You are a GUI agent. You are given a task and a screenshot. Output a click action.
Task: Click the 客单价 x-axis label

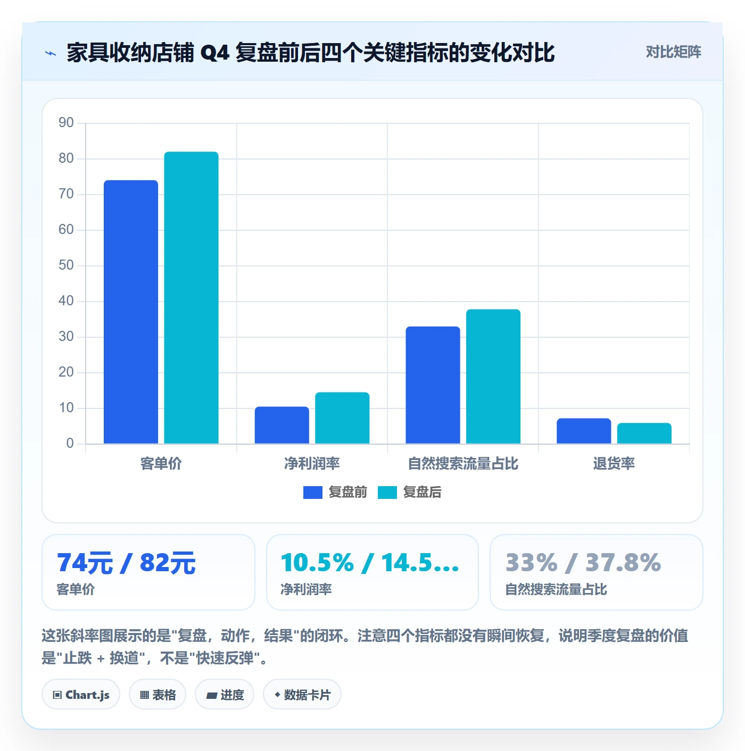click(x=161, y=464)
